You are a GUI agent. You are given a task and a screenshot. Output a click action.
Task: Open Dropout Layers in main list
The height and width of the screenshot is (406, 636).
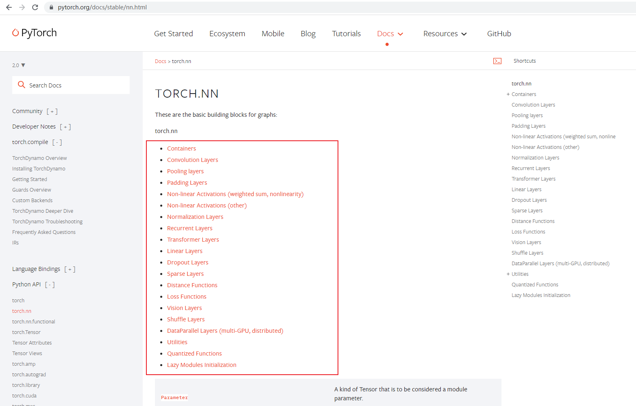pos(188,262)
